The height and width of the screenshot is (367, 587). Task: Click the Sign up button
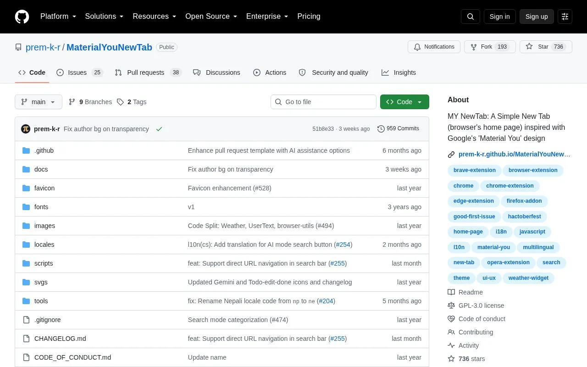(x=537, y=17)
